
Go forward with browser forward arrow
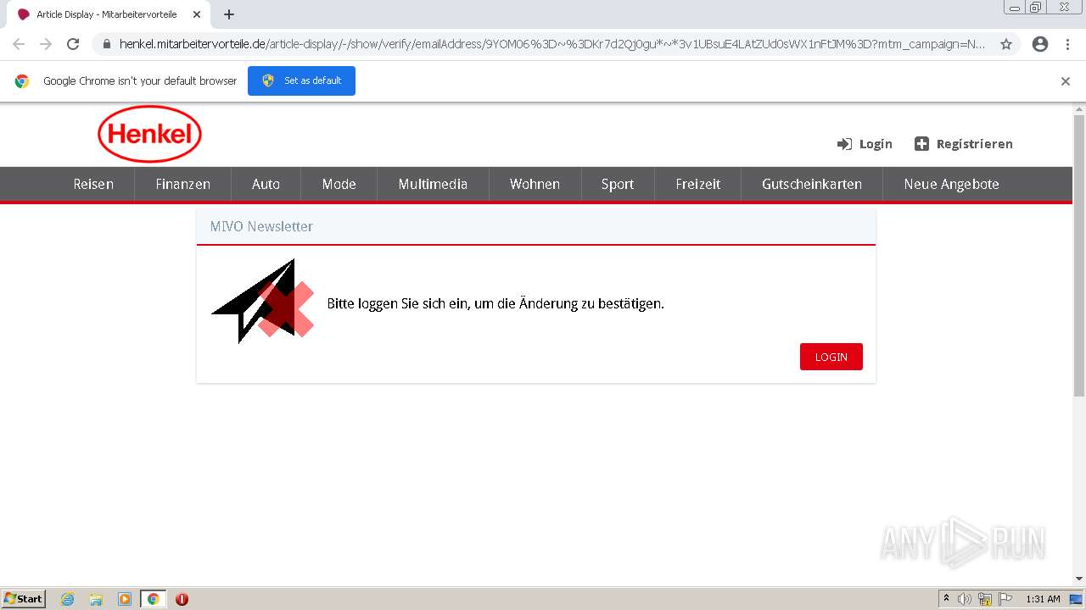(x=46, y=44)
